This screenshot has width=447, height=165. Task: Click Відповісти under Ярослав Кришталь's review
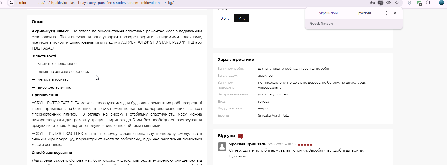(238, 156)
